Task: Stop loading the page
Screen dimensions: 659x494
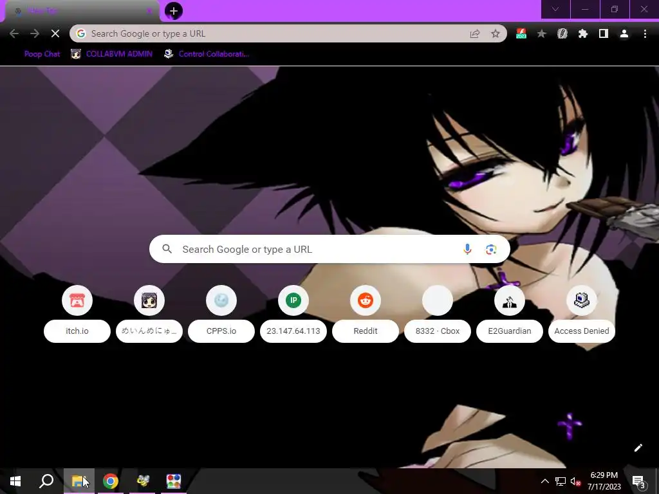Action: [55, 33]
